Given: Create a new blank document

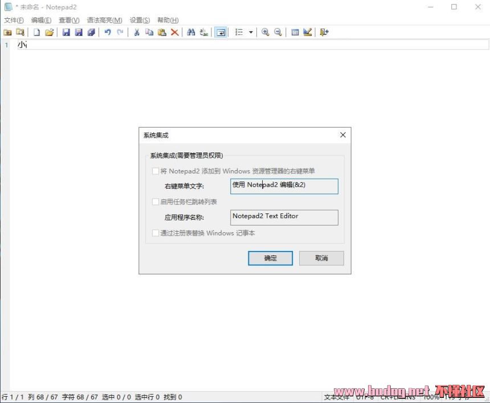Looking at the screenshot, I should [36, 32].
